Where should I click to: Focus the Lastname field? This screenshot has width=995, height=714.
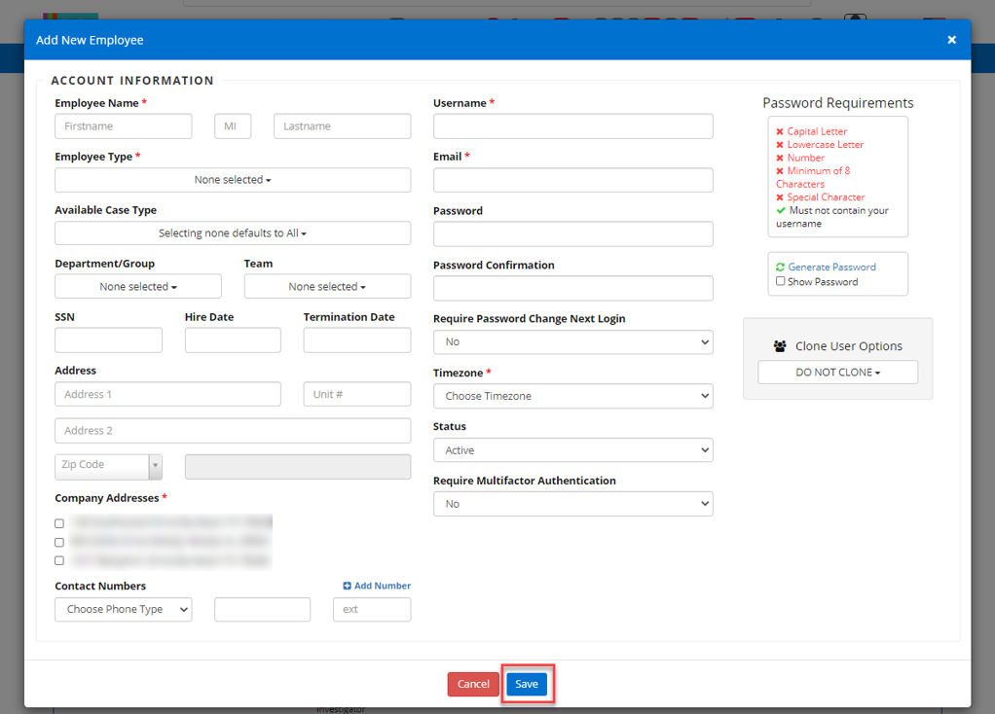pos(342,126)
